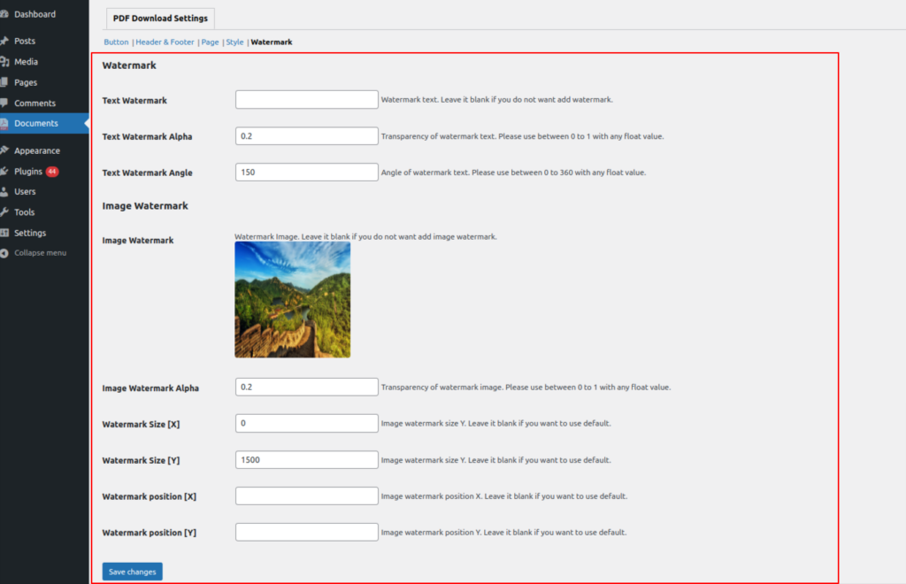Open the Users section

click(x=26, y=191)
